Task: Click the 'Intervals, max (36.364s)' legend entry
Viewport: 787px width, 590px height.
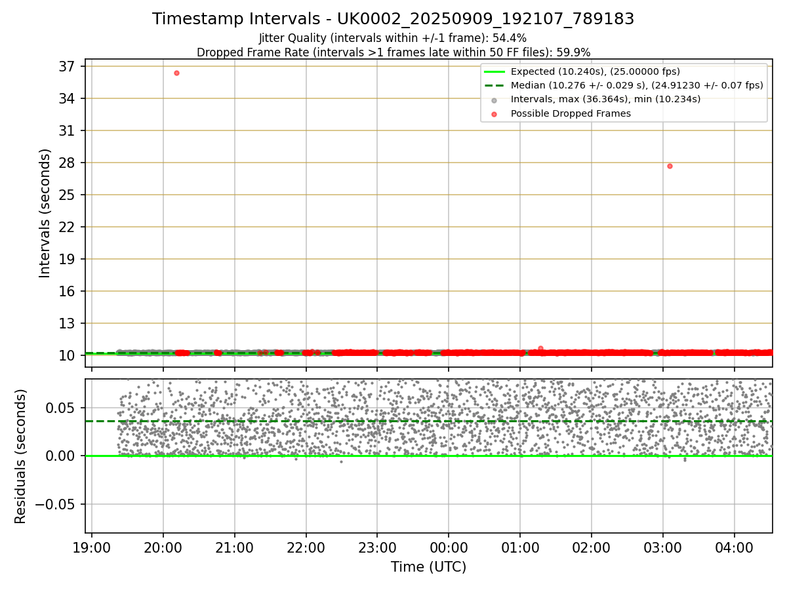Action: 605,99
